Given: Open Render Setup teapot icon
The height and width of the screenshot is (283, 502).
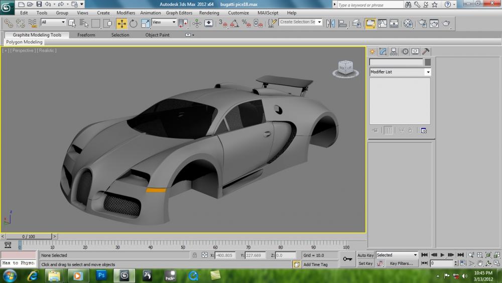Looking at the screenshot, I should coord(422,24).
